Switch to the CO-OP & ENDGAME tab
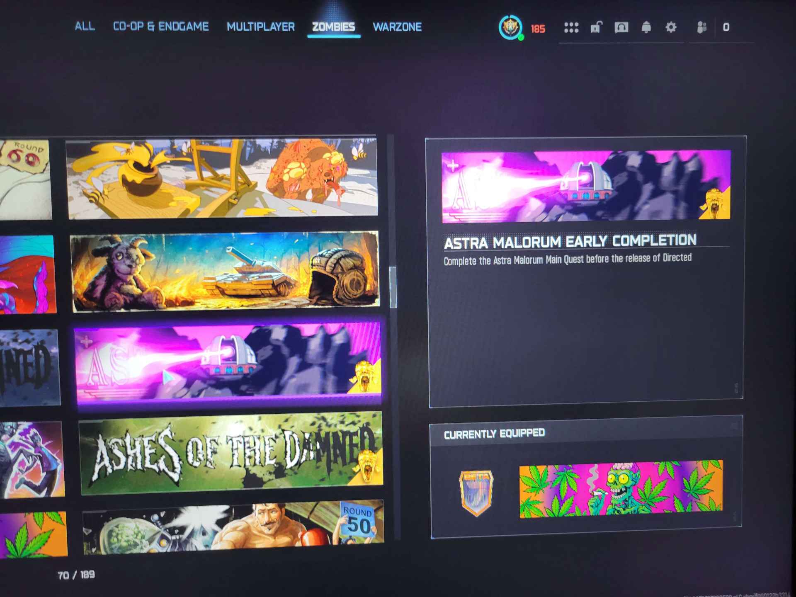Viewport: 796px width, 597px height. tap(161, 27)
